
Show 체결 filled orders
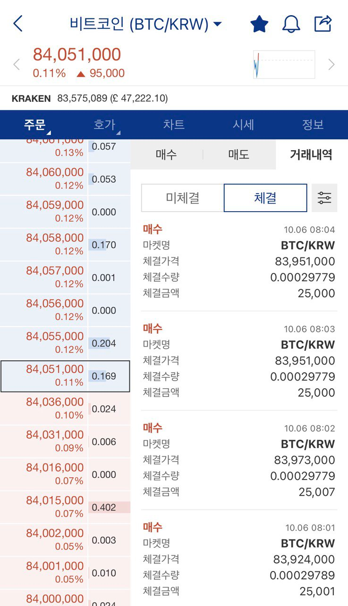265,198
